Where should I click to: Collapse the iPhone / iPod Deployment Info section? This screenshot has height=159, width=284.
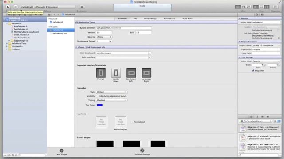pyautogui.click(x=76, y=47)
